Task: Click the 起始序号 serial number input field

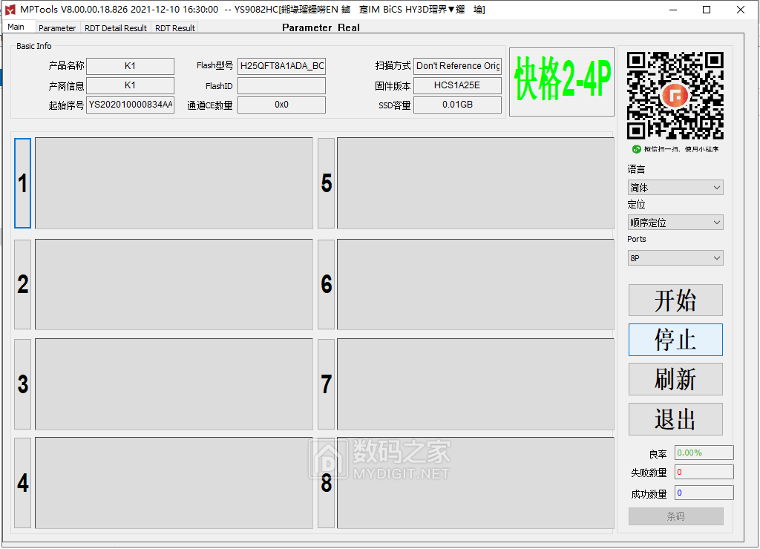Action: pyautogui.click(x=130, y=105)
